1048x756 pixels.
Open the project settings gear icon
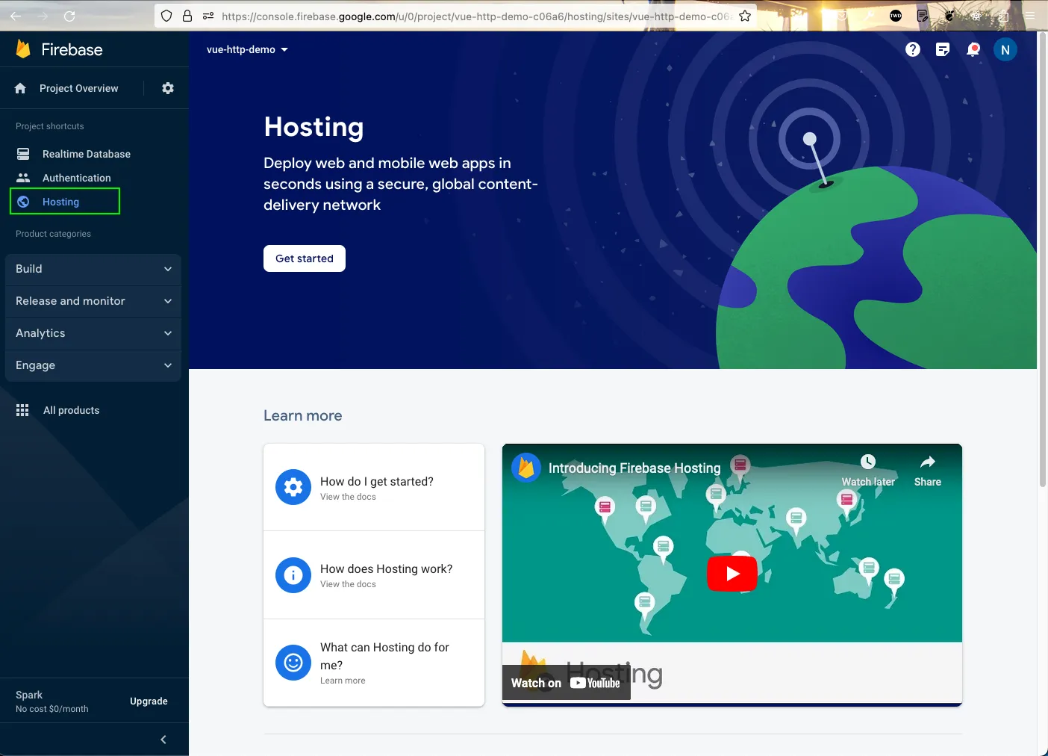pos(168,88)
